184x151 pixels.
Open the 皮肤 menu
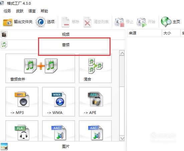pyautogui.click(x=20, y=11)
